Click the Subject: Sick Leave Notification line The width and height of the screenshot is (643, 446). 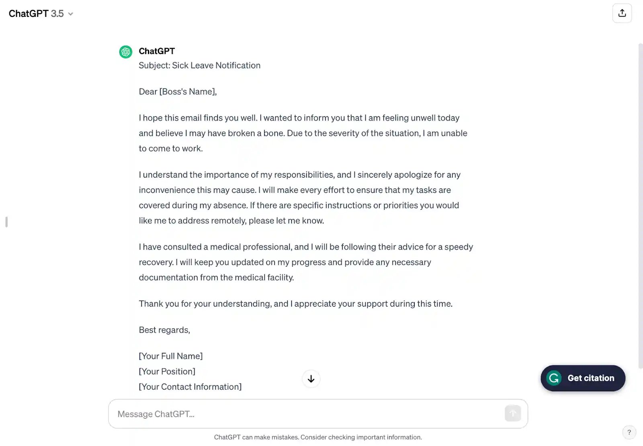pos(199,65)
